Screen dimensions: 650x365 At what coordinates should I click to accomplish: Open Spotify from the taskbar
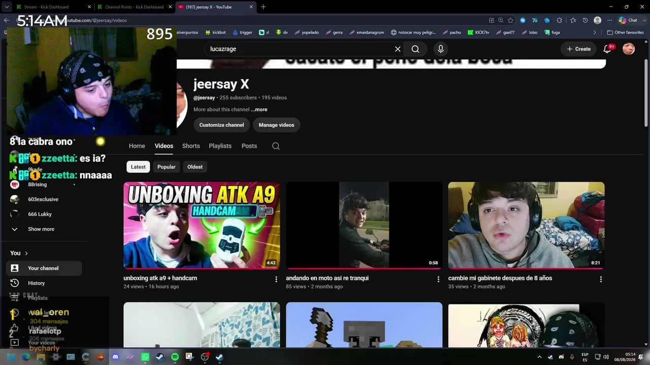(x=175, y=357)
